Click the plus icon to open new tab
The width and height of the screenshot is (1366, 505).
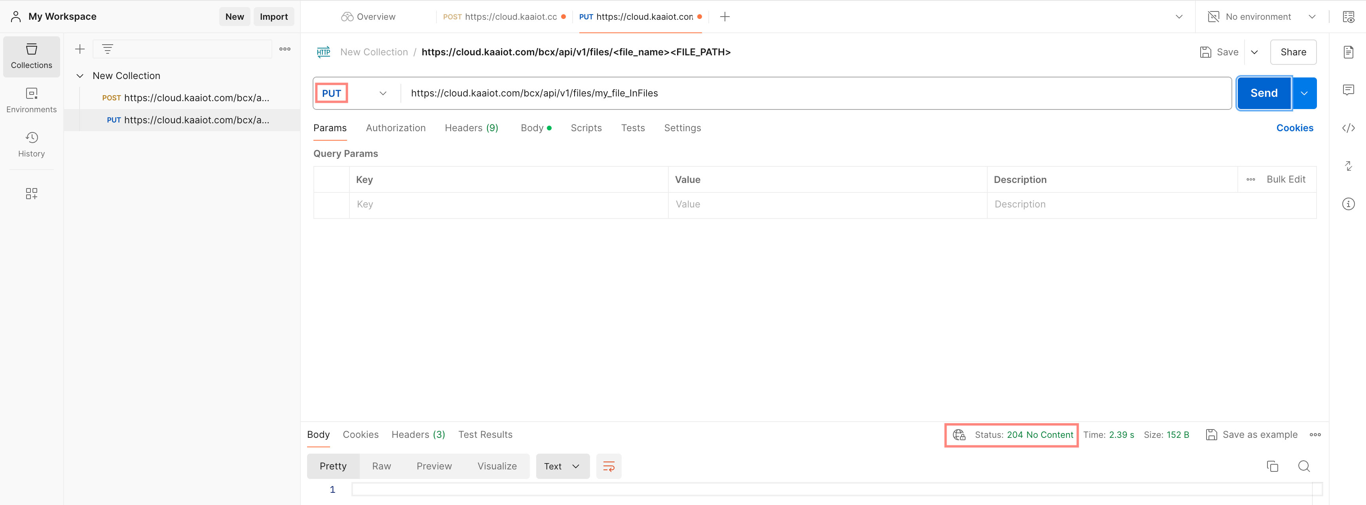725,17
